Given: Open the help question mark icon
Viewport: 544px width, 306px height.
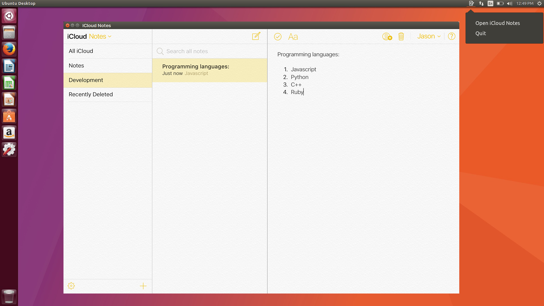Looking at the screenshot, I should [x=452, y=36].
